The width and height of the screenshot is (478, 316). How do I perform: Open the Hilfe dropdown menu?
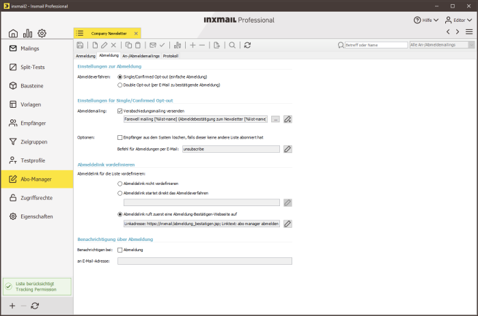tap(426, 20)
